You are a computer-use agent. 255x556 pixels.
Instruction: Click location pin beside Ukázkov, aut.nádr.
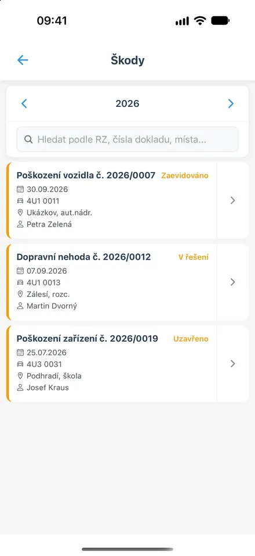pos(20,213)
